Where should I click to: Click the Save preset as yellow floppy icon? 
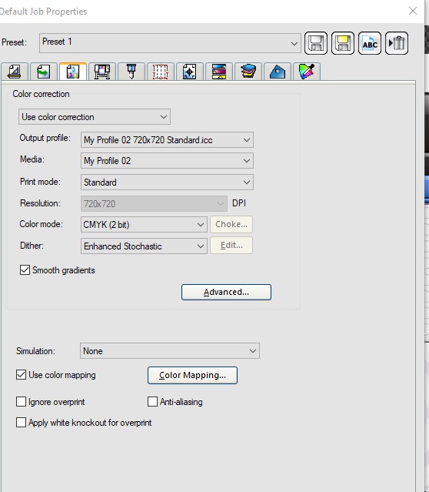click(343, 43)
